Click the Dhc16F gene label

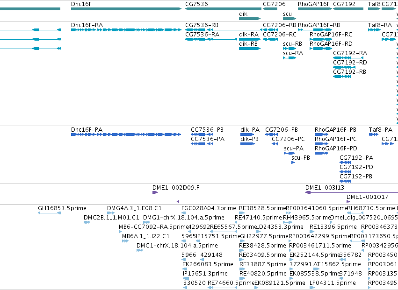pos(81,4)
